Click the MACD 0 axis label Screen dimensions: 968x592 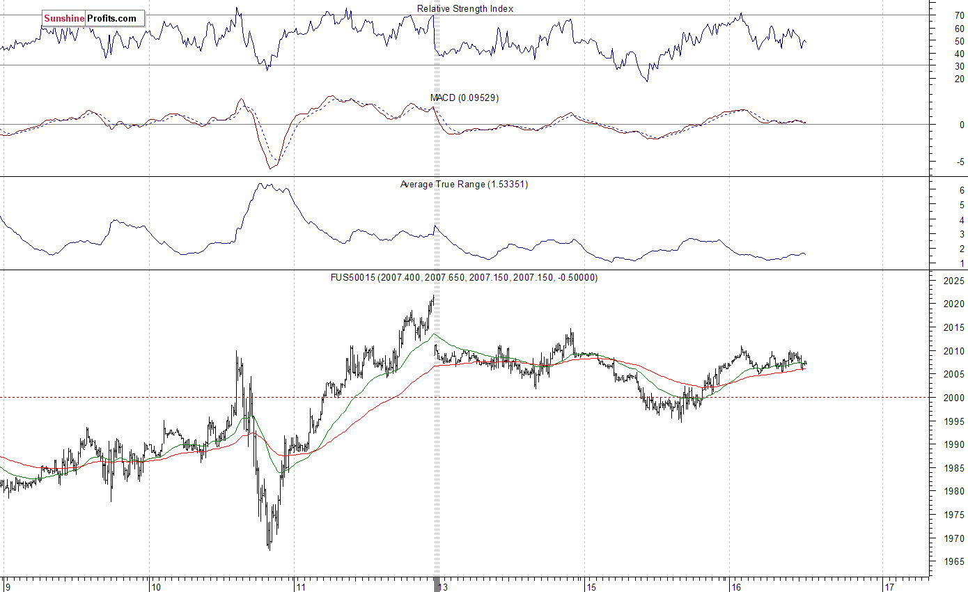[962, 125]
